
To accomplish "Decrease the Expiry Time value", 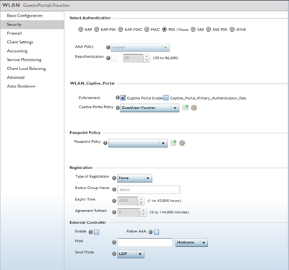I will (x=142, y=203).
